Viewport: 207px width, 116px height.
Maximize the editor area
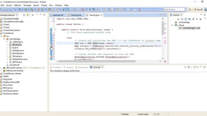(x=164, y=15)
